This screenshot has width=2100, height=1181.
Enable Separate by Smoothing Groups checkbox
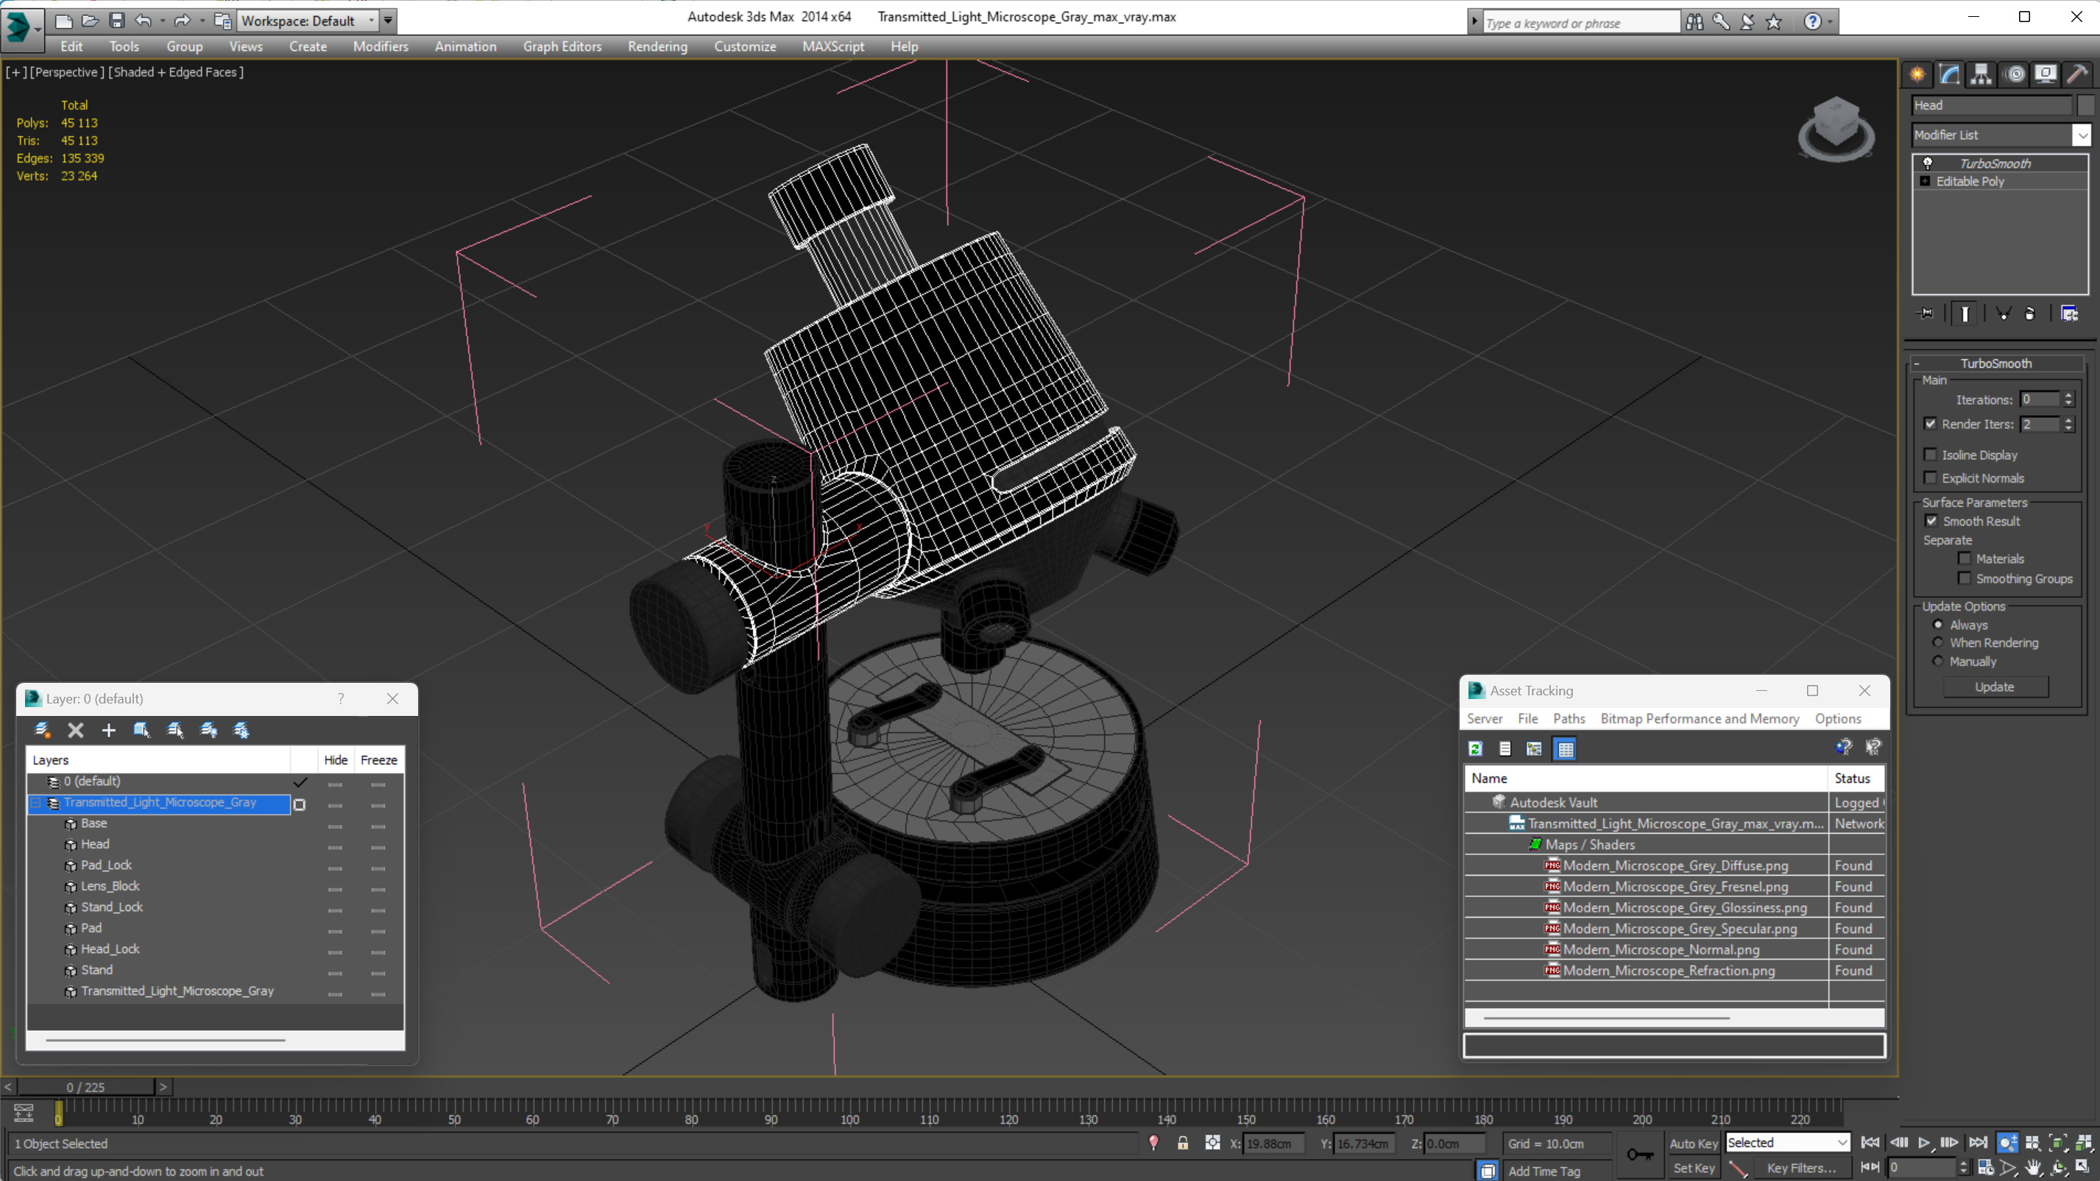pos(1965,578)
